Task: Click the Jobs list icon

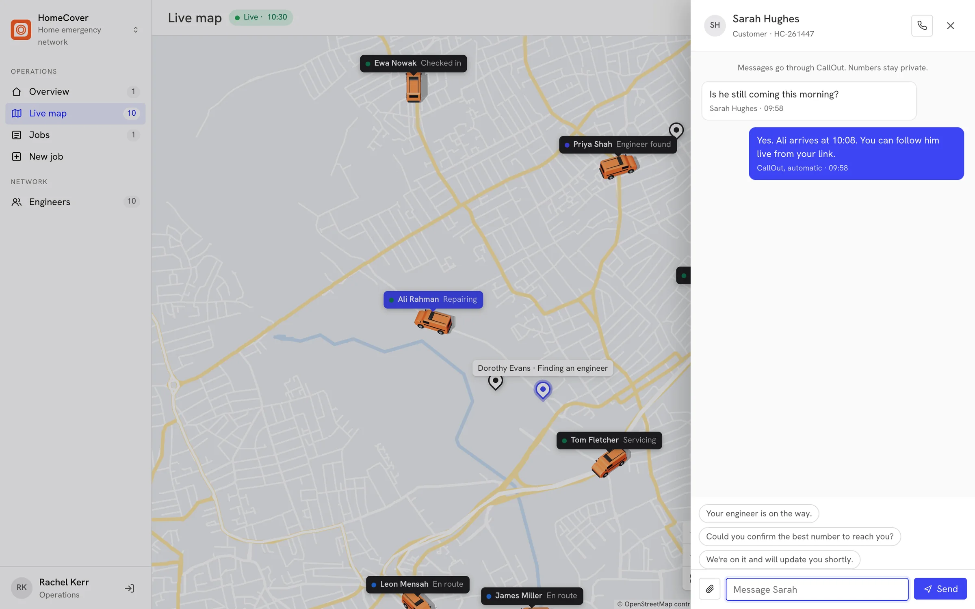Action: point(17,135)
